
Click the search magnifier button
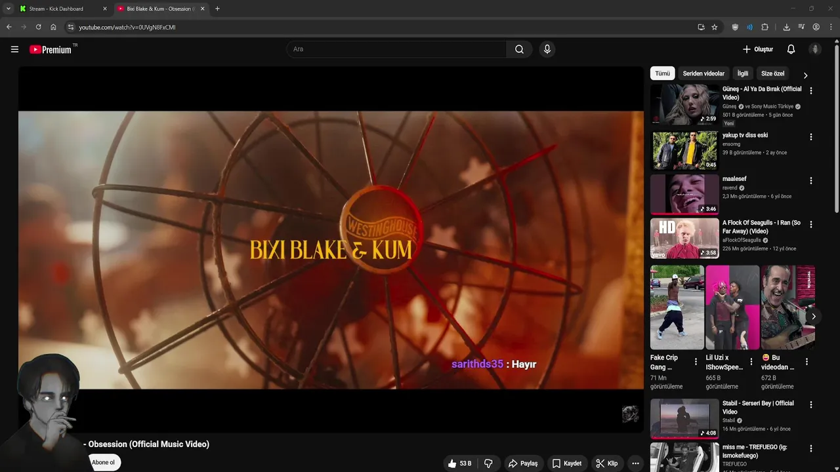[519, 49]
